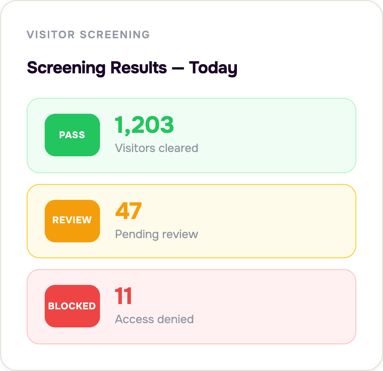The height and width of the screenshot is (371, 383).
Task: Click the pink blocked results card
Action: click(191, 307)
